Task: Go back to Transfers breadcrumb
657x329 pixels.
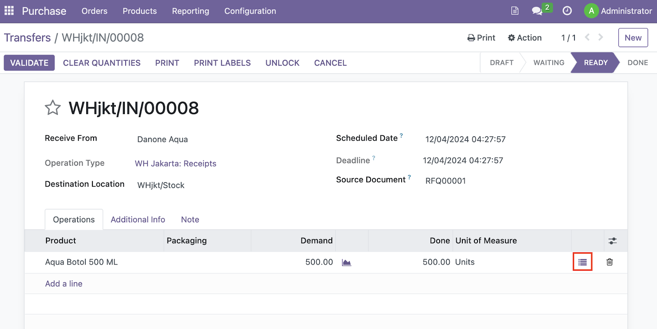Action: pyautogui.click(x=27, y=38)
